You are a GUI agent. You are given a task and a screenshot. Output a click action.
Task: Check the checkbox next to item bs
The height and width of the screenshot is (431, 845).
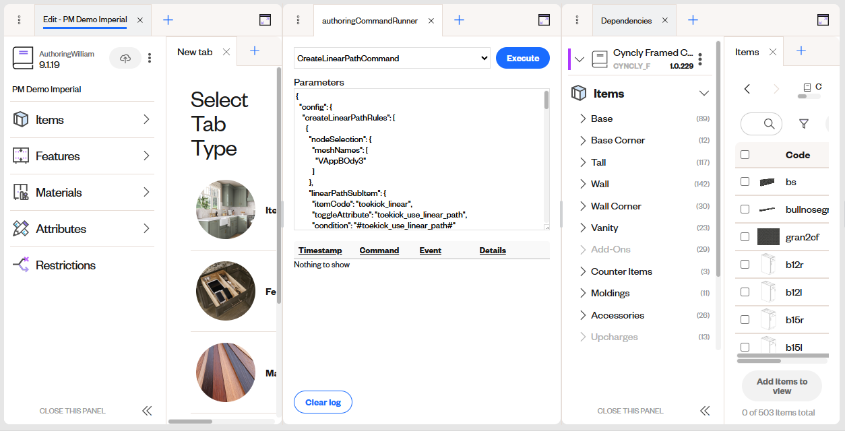[x=745, y=181]
